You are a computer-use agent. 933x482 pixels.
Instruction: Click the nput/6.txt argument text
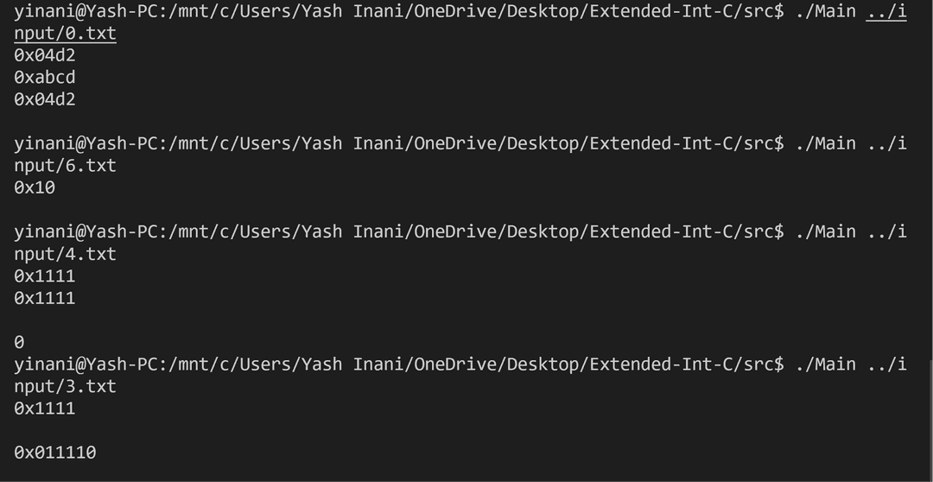pyautogui.click(x=65, y=166)
